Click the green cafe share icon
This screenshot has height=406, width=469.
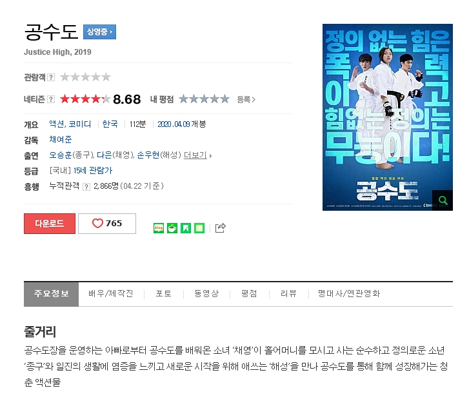click(x=172, y=228)
